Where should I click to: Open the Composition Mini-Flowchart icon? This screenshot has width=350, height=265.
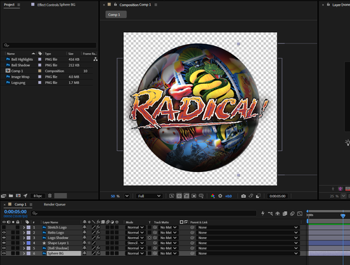pyautogui.click(x=270, y=213)
